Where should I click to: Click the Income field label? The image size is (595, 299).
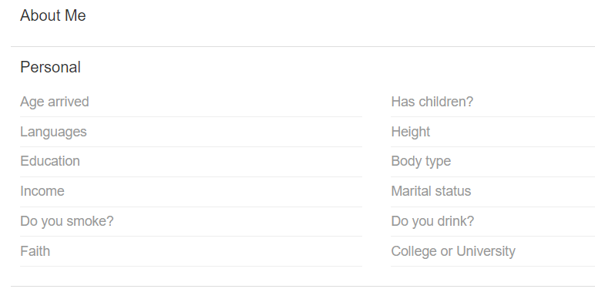[x=42, y=191]
